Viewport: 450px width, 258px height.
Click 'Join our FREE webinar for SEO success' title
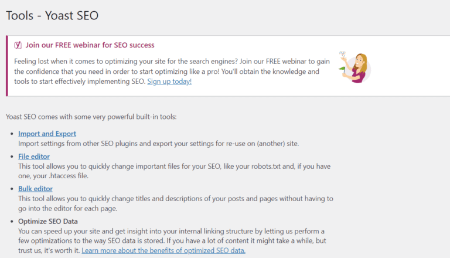[90, 45]
